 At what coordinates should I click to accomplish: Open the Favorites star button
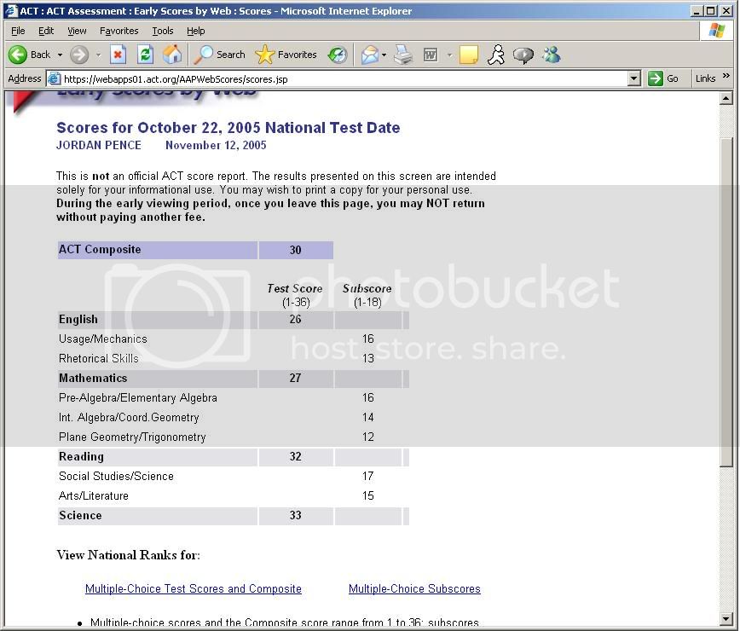pyautogui.click(x=286, y=55)
